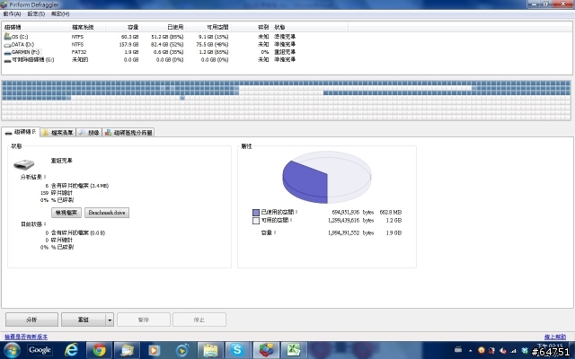Open Excel from the taskbar
Screen dimensions: 575x359
click(x=294, y=351)
